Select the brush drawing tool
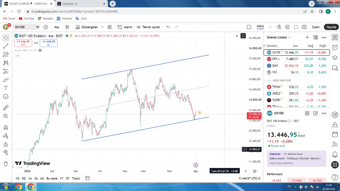 click(x=6, y=80)
